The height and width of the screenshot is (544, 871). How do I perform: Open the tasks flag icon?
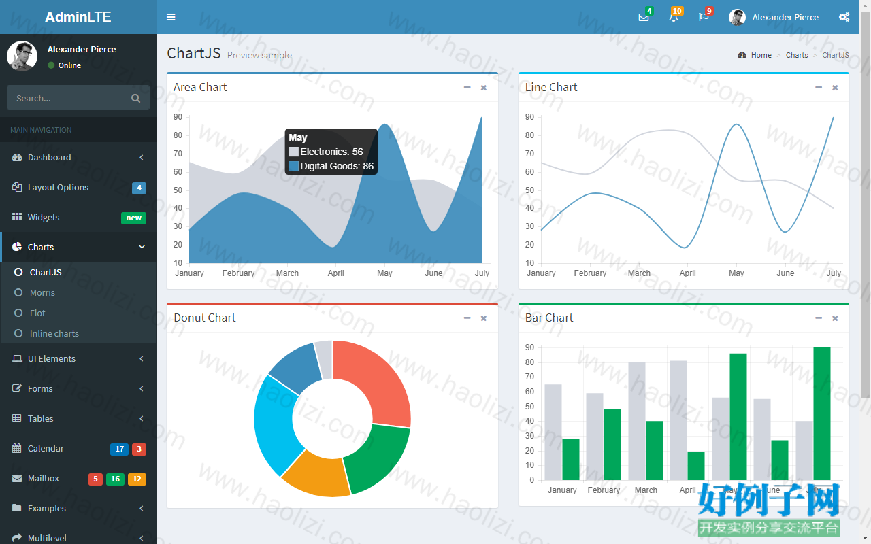(x=704, y=17)
